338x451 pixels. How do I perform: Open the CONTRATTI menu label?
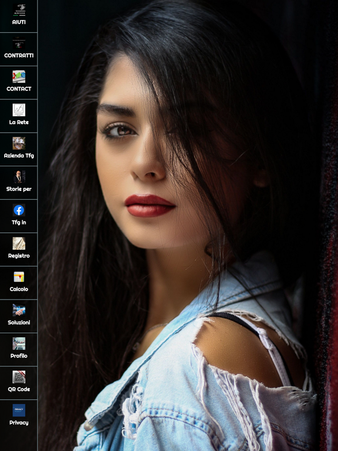coord(19,56)
